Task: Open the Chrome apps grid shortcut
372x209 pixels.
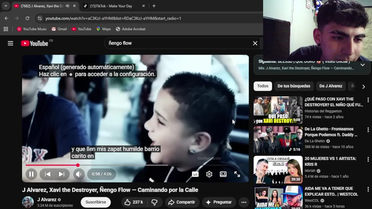Action: pyautogui.click(x=6, y=29)
